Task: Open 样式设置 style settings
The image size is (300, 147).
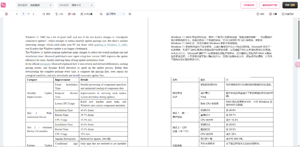Action: (86, 14)
